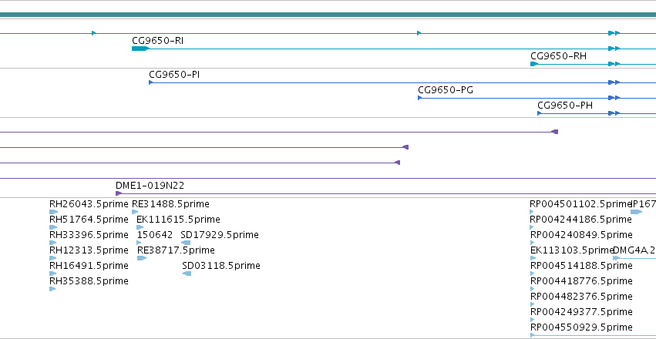Viewport: 656px width, 339px height.
Task: Click the RH12313.5prime EST label
Action: click(89, 251)
